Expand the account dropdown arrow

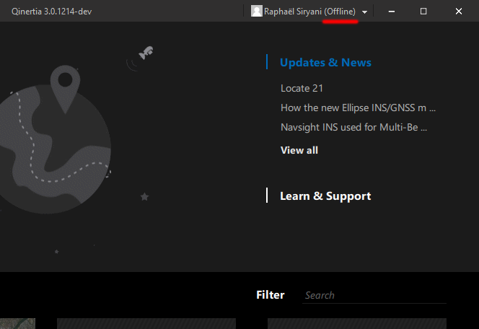point(365,12)
